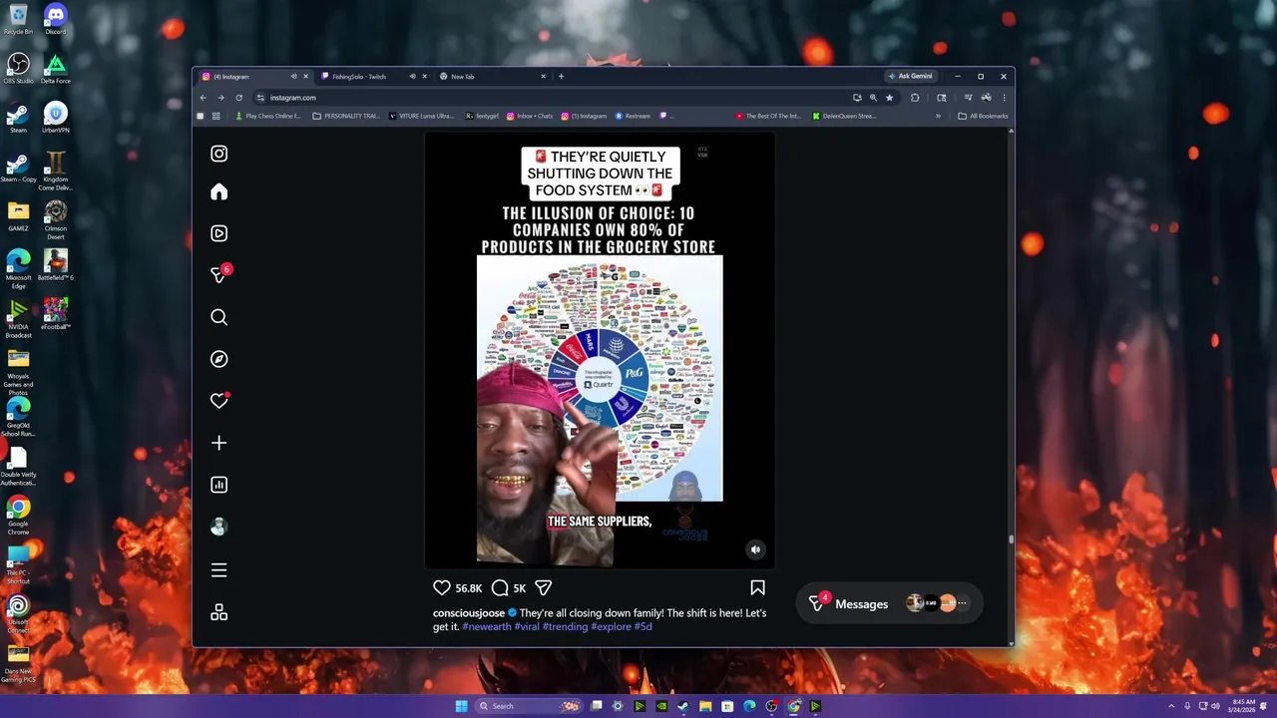Open the bottom sidebar apps grid icon

click(218, 612)
